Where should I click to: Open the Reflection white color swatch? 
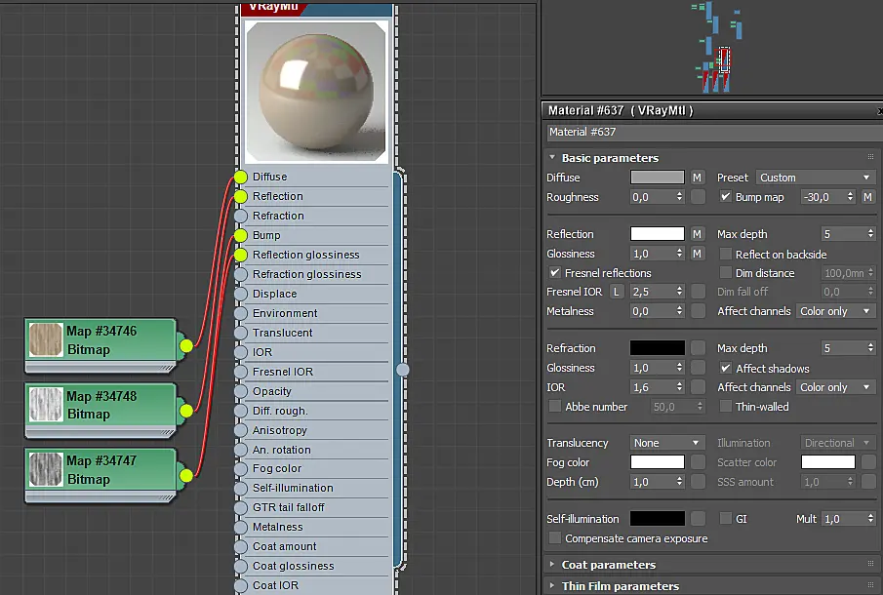(658, 233)
